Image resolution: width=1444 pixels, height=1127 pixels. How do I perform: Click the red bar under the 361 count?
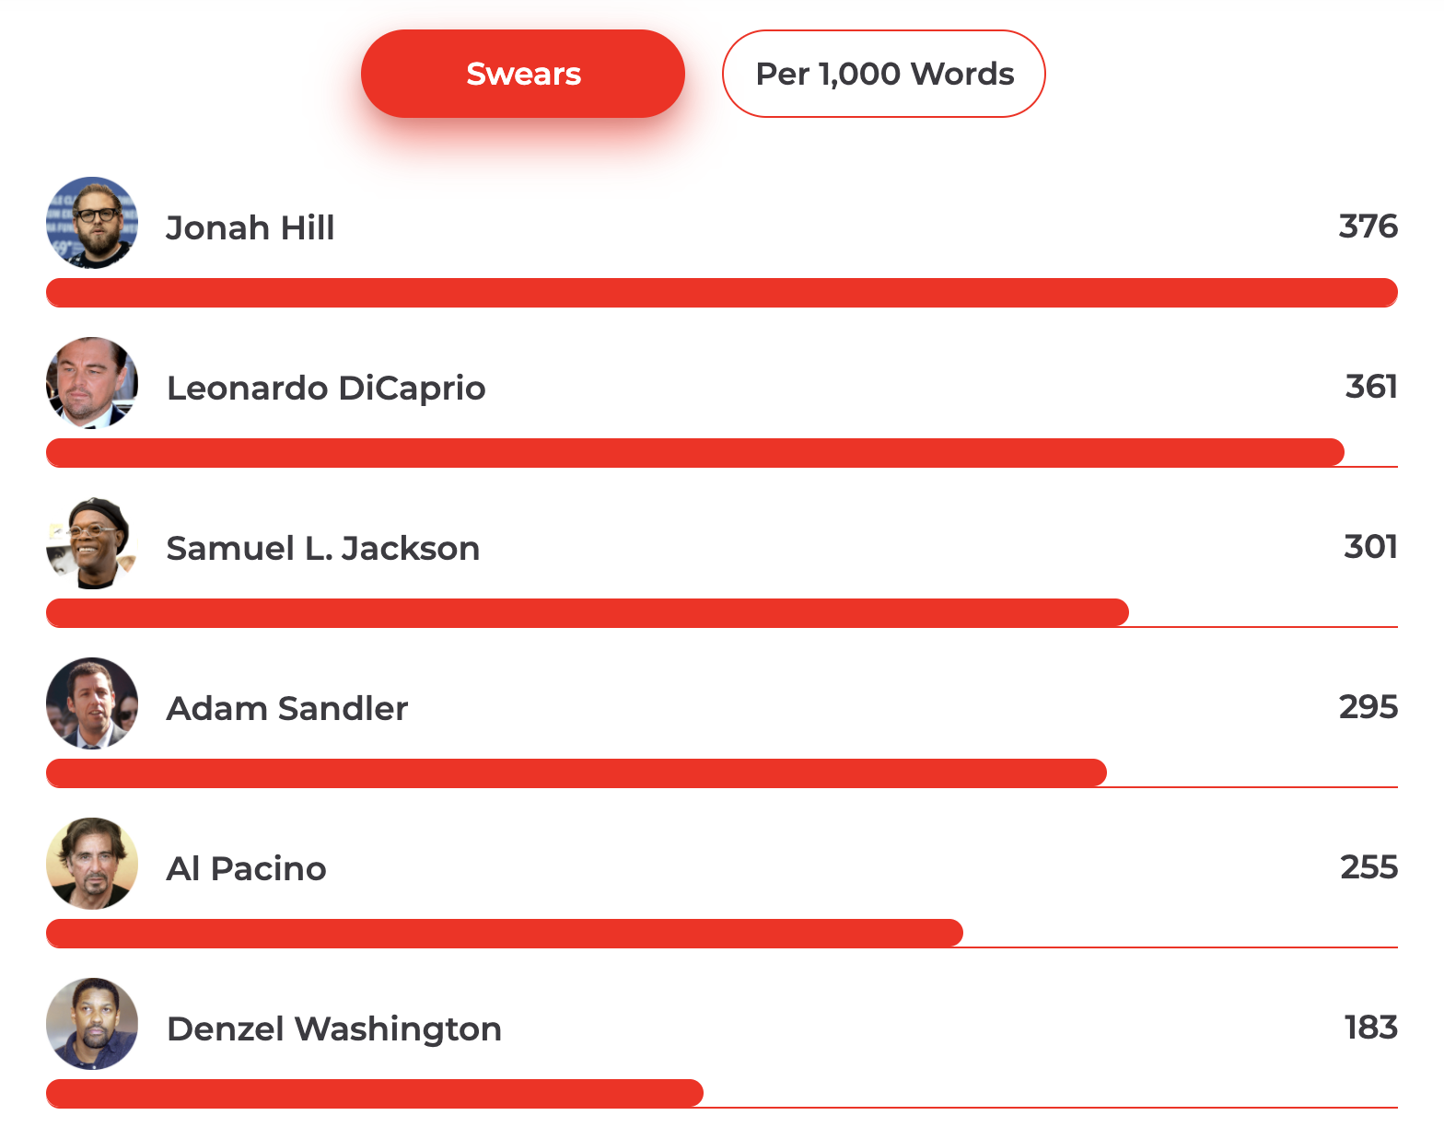tap(694, 453)
